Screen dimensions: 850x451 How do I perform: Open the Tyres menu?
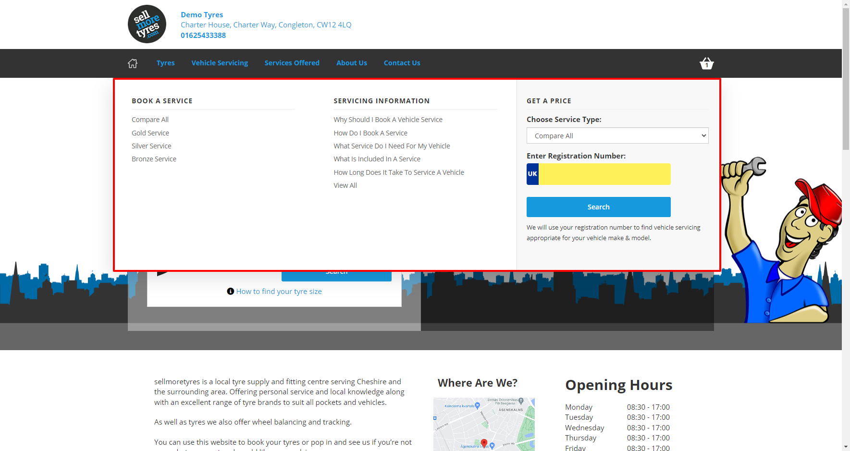tap(165, 63)
